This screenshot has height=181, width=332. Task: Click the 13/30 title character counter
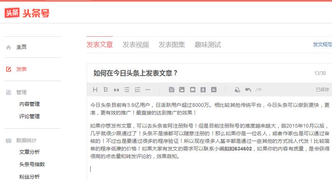click(320, 73)
